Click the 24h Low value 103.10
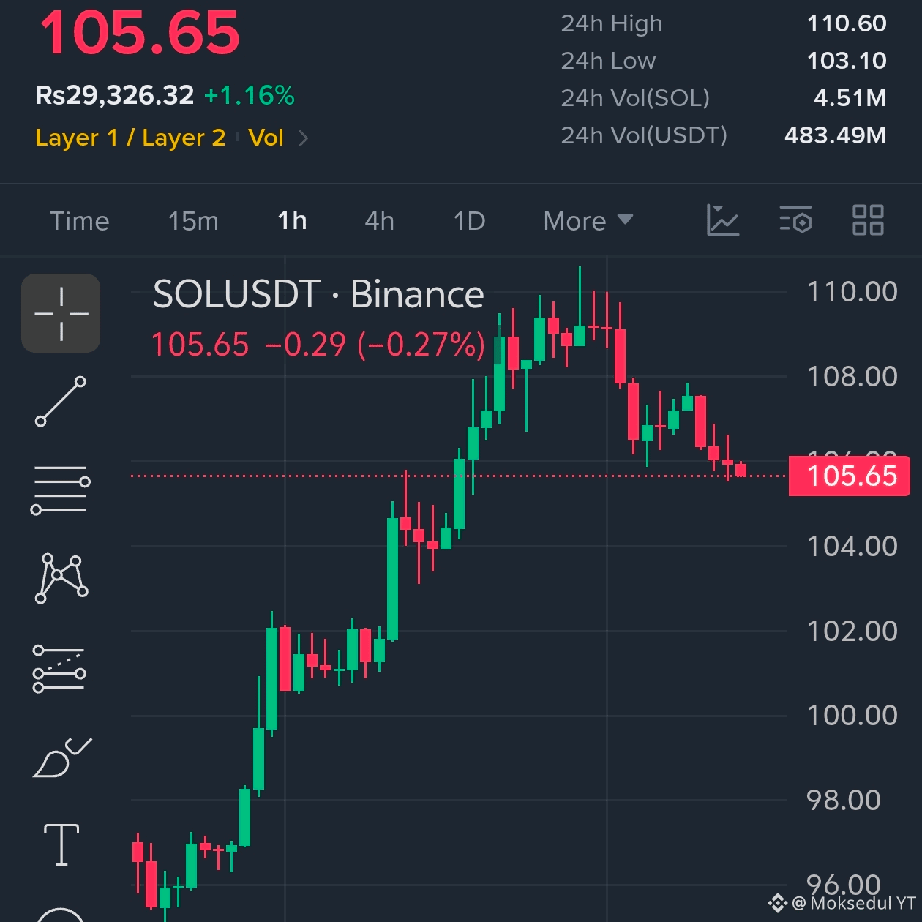The width and height of the screenshot is (922, 922). click(x=847, y=61)
